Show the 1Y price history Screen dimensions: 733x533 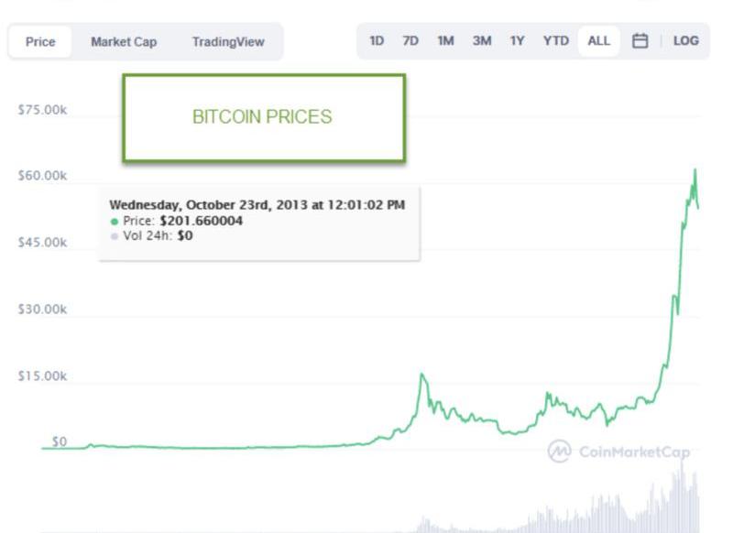[517, 41]
